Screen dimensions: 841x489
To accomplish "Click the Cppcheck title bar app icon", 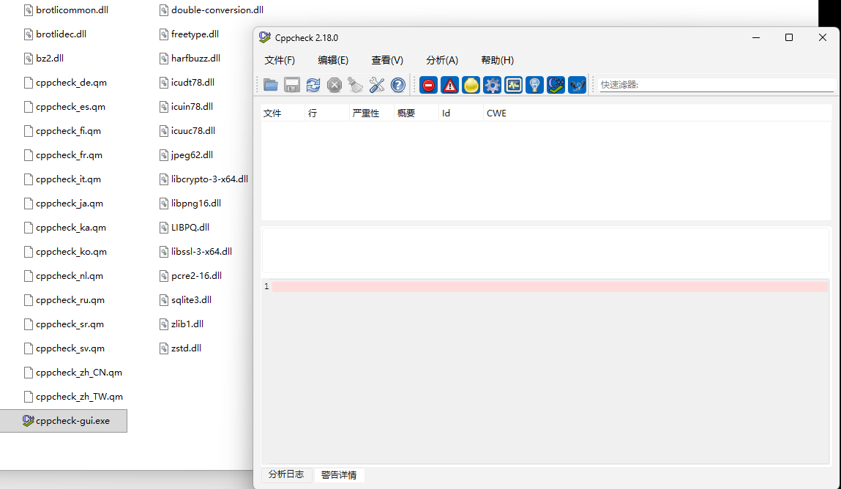I will 264,37.
